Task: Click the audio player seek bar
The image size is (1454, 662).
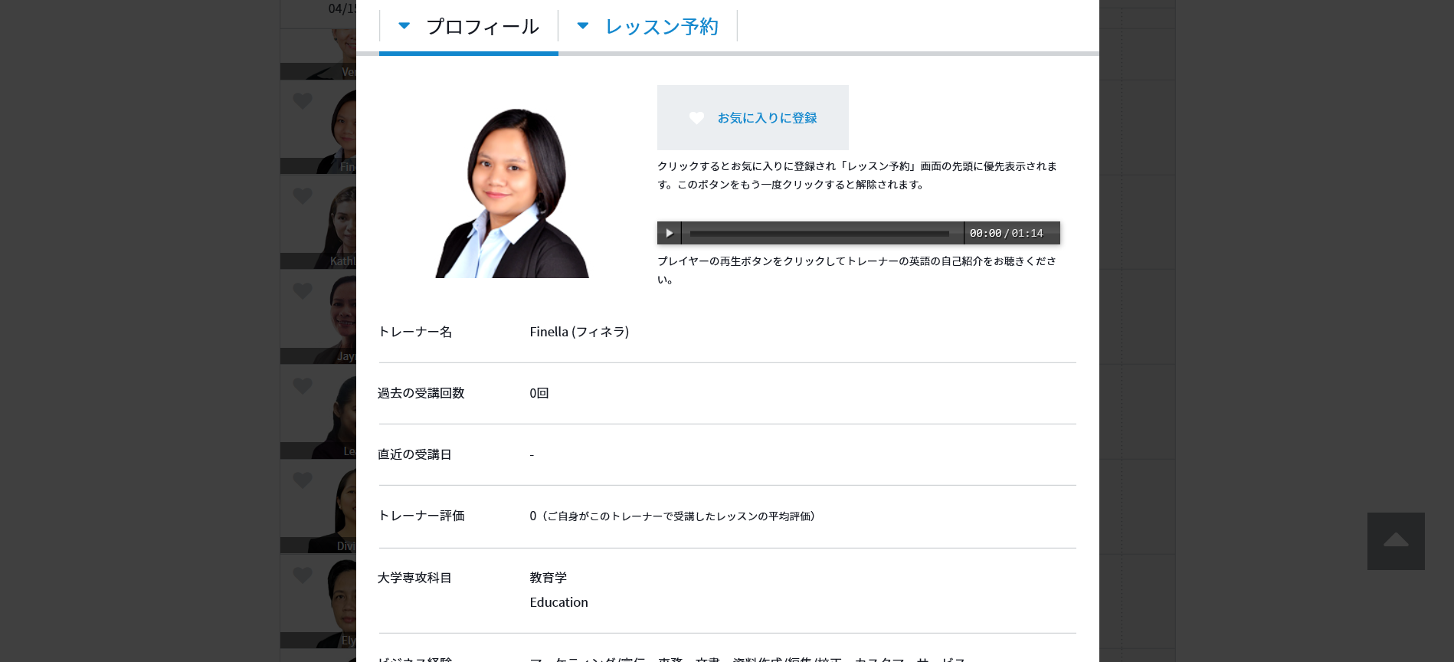Action: click(x=819, y=233)
